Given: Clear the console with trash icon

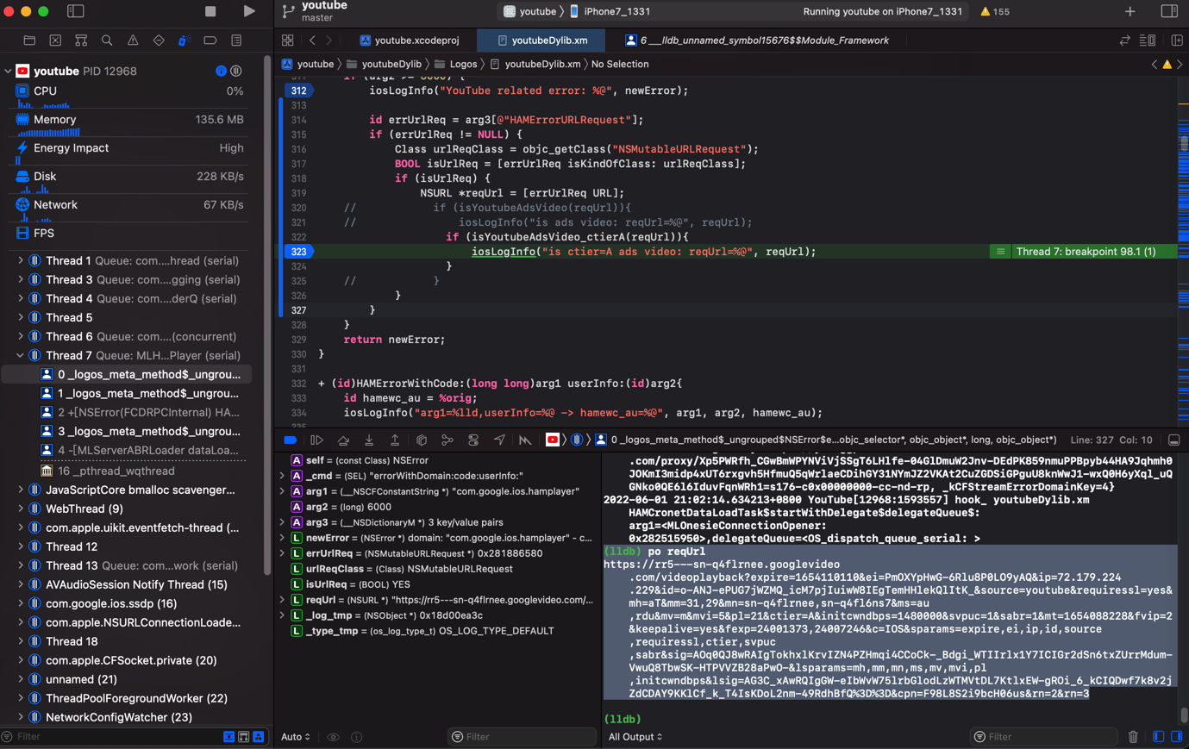Looking at the screenshot, I should pyautogui.click(x=1133, y=737).
